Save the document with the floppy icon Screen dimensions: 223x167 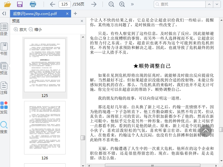(x=20, y=4)
